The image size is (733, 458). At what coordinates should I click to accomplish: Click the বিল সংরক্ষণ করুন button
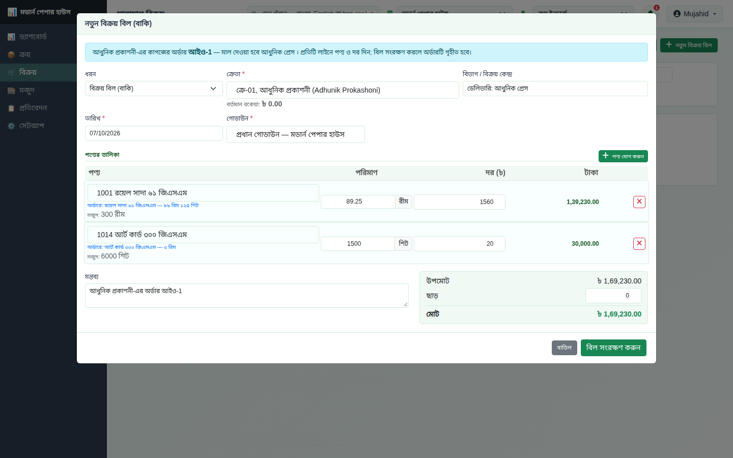click(x=613, y=348)
